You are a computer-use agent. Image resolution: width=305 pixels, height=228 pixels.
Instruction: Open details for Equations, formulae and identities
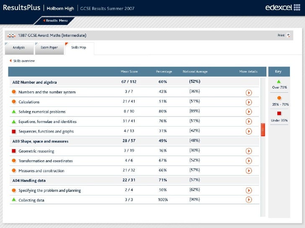[248, 122]
